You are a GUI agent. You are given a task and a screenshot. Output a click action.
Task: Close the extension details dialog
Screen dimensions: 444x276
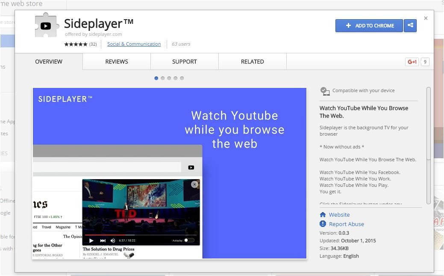pyautogui.click(x=426, y=18)
